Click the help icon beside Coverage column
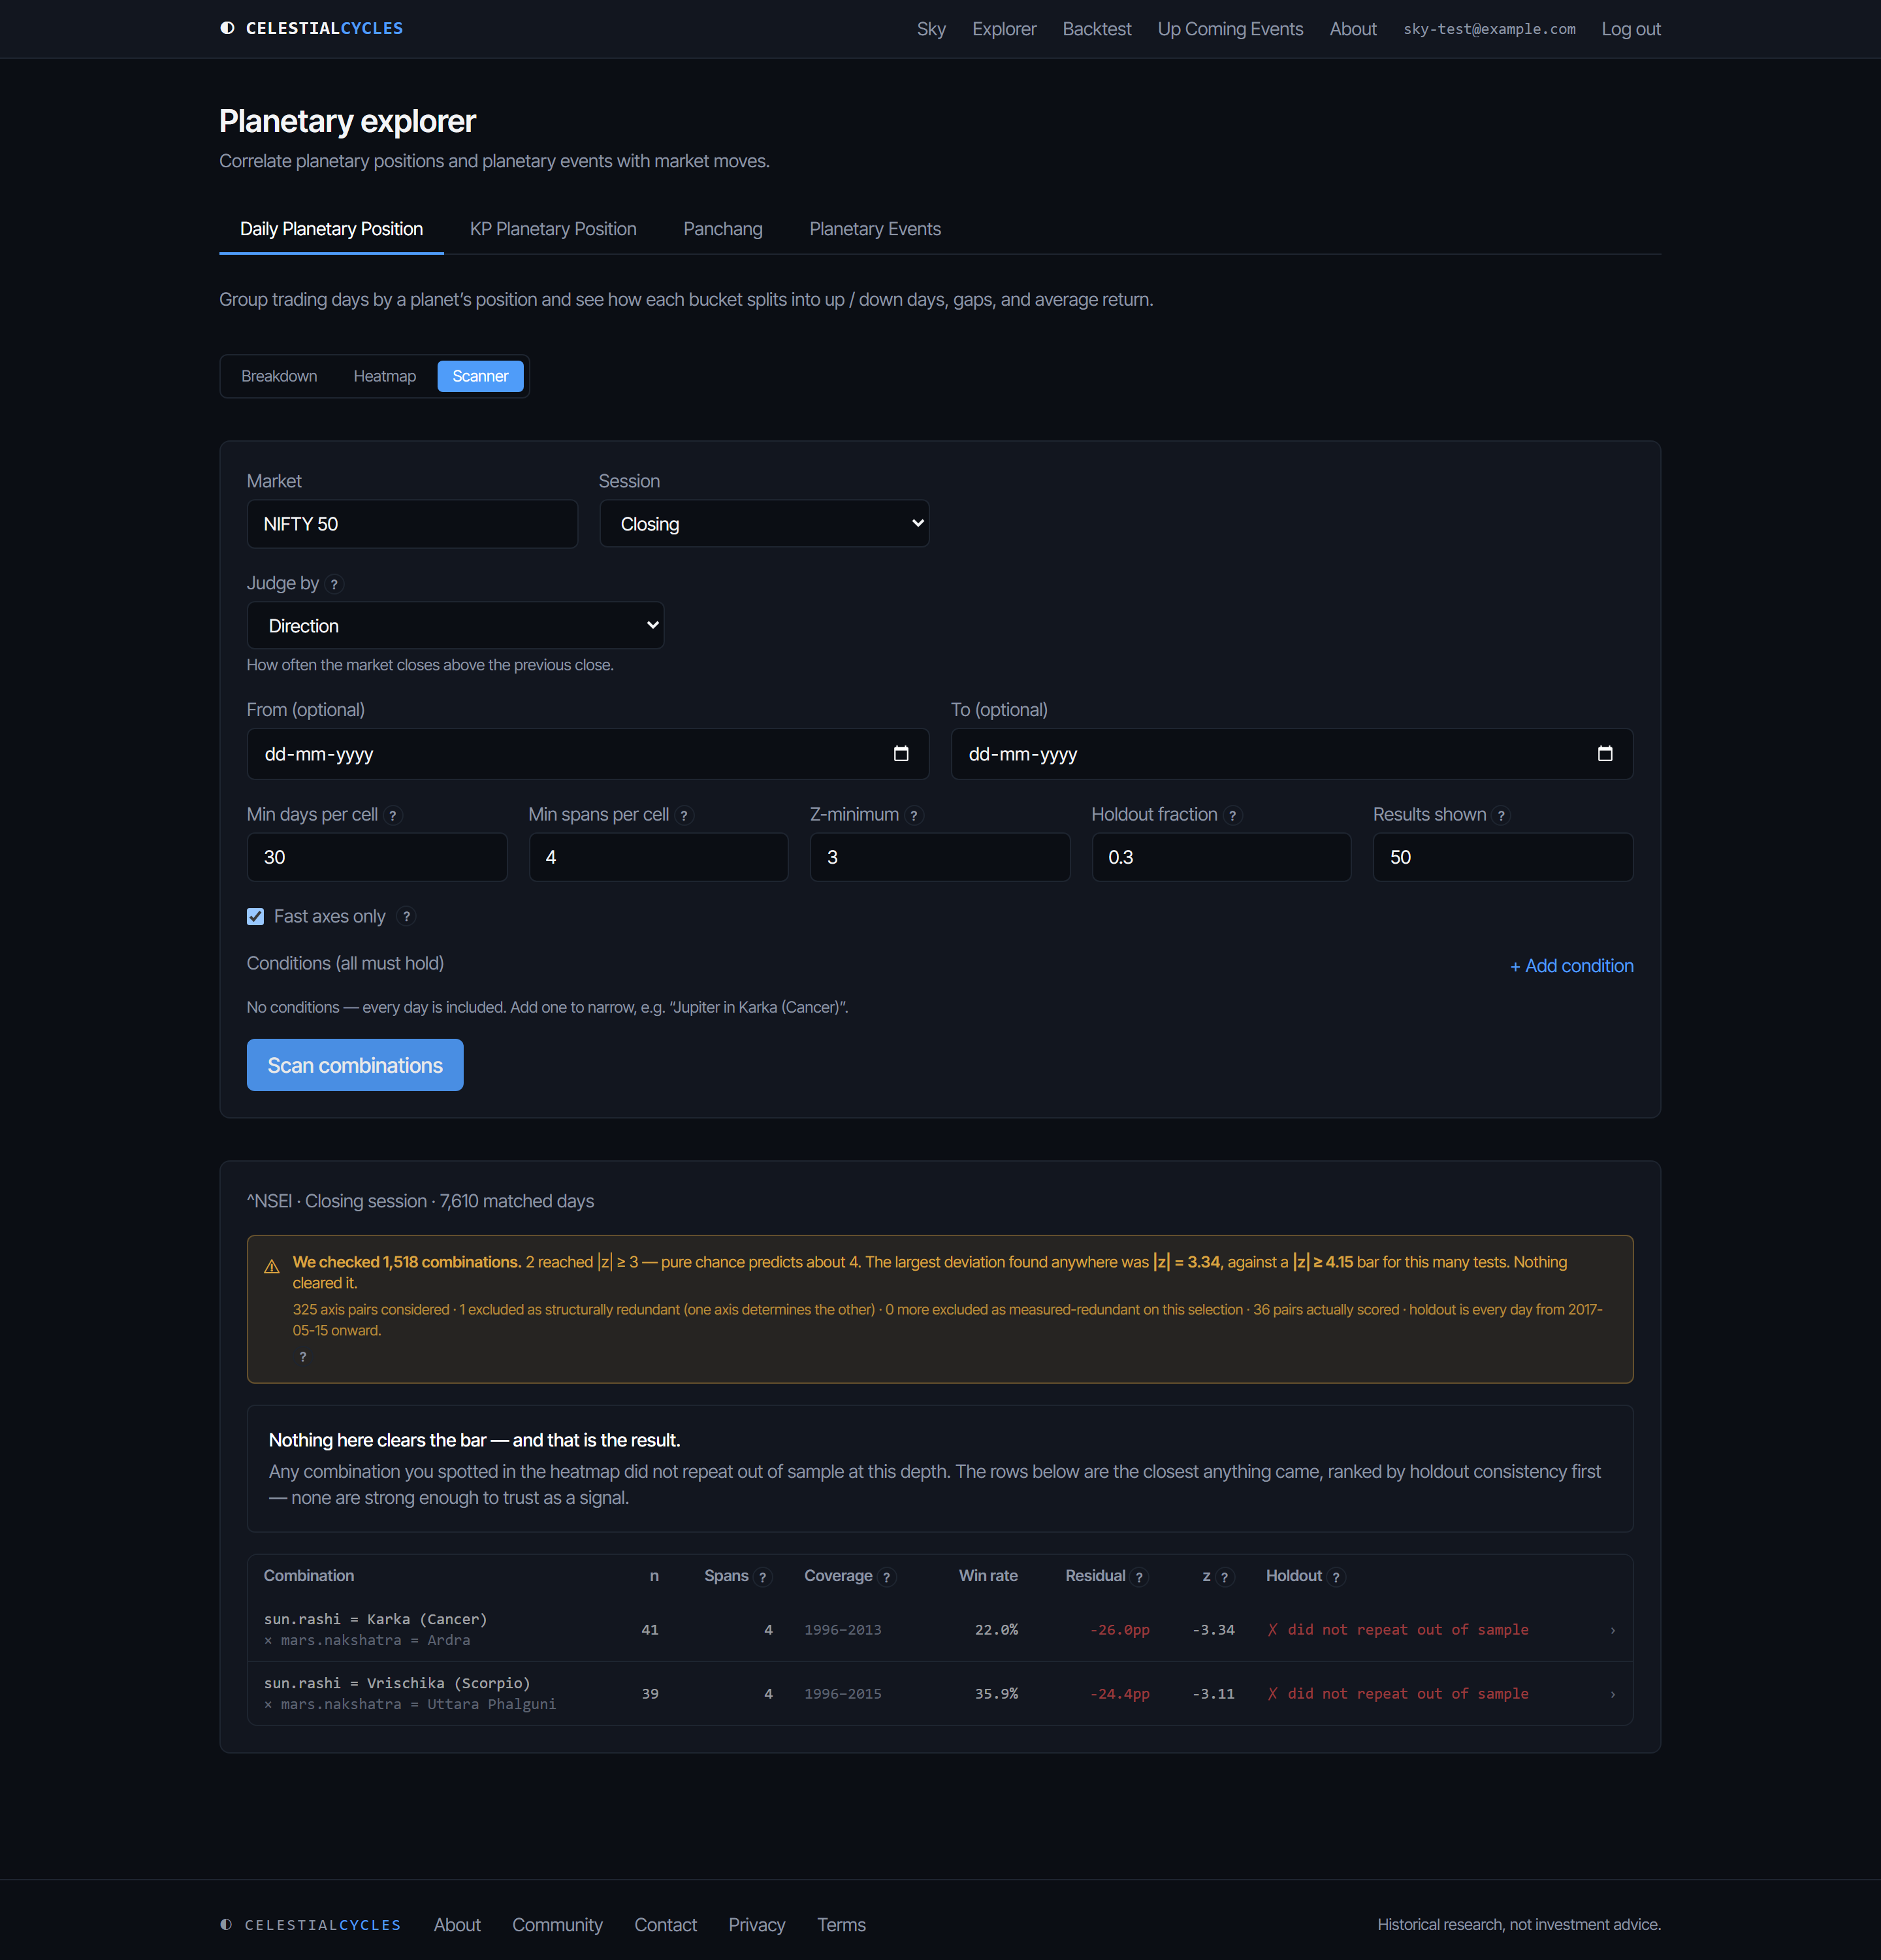The height and width of the screenshot is (1960, 1881). coord(886,1577)
